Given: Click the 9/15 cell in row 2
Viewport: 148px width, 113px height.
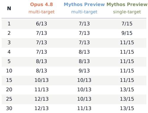Looking at the screenshot, I should (x=127, y=33).
